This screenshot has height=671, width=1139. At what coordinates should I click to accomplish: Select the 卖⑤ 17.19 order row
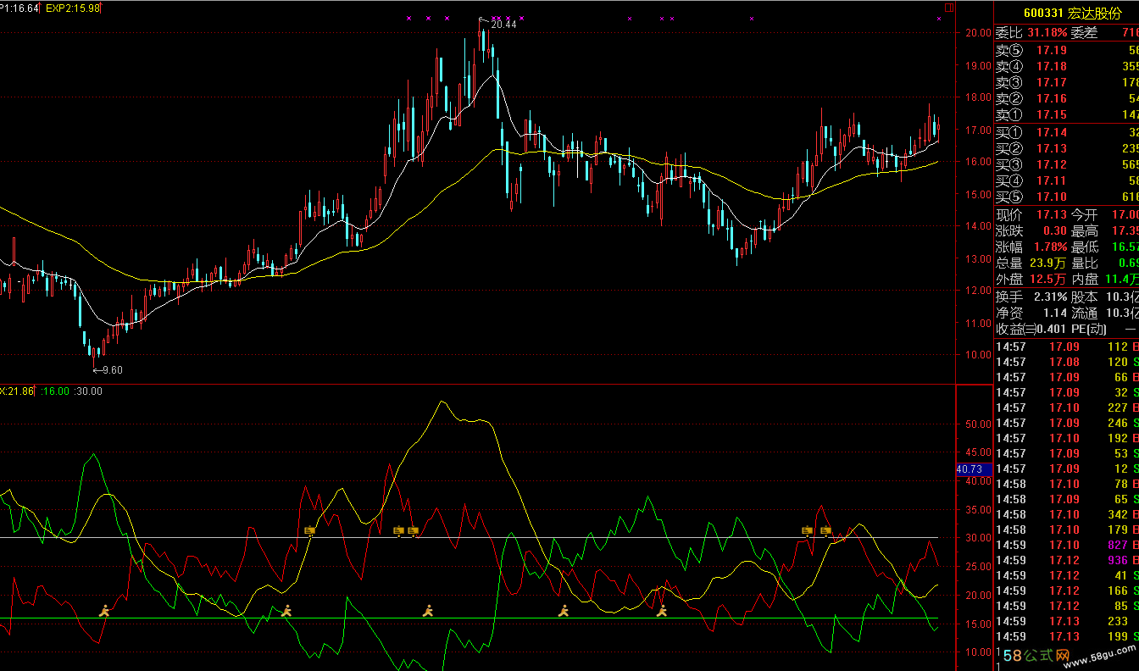click(1067, 51)
